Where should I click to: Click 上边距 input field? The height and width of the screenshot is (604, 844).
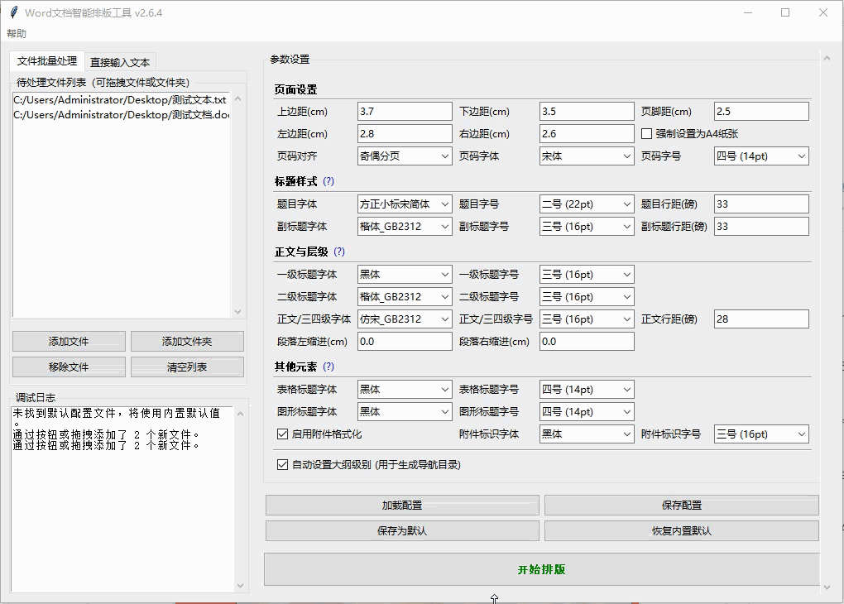(x=405, y=112)
